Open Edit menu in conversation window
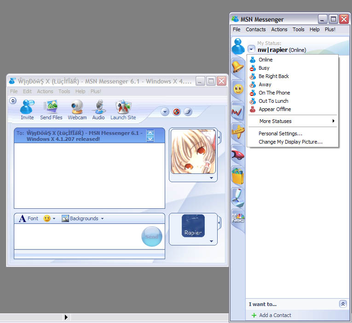352x323 pixels. click(27, 91)
